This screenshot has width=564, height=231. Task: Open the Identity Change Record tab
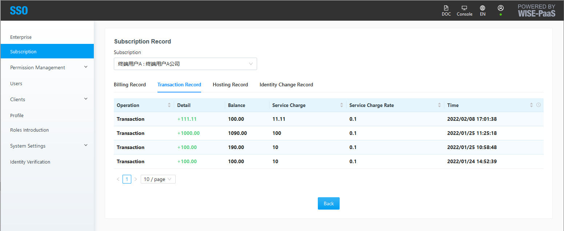[286, 84]
